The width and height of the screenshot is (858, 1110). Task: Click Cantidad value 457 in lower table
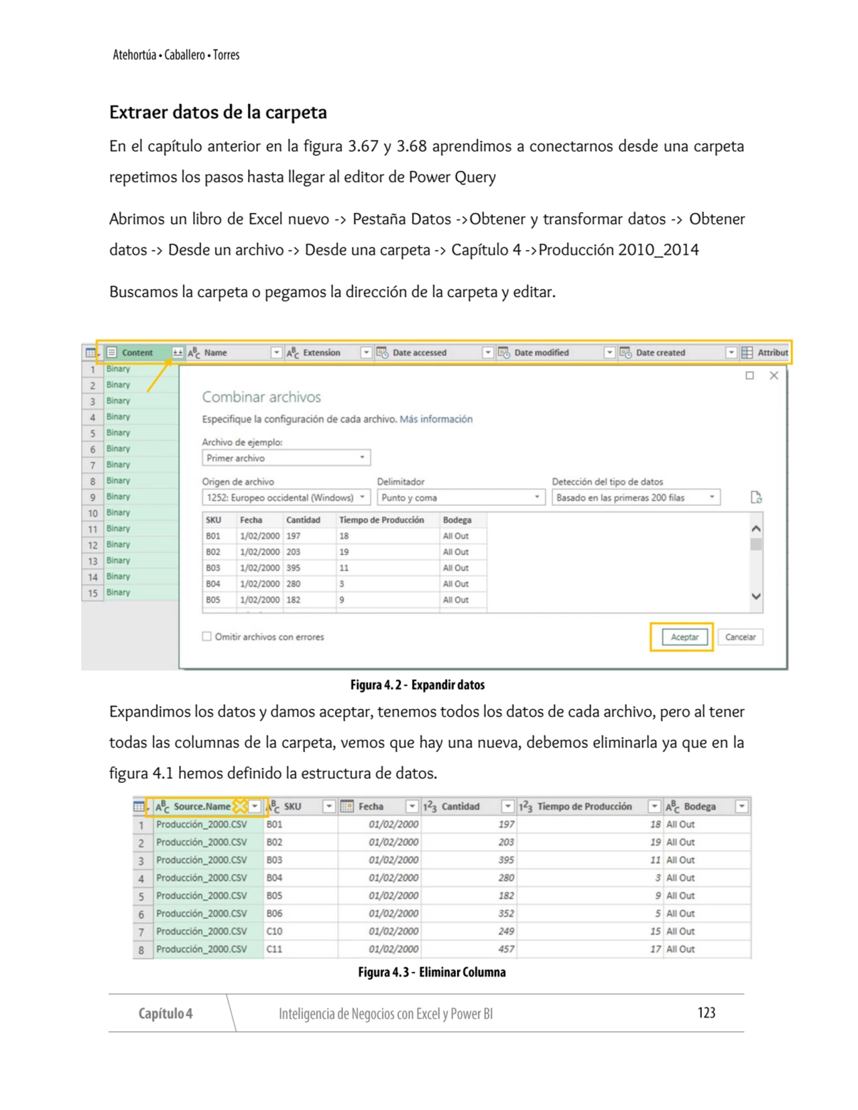click(506, 949)
